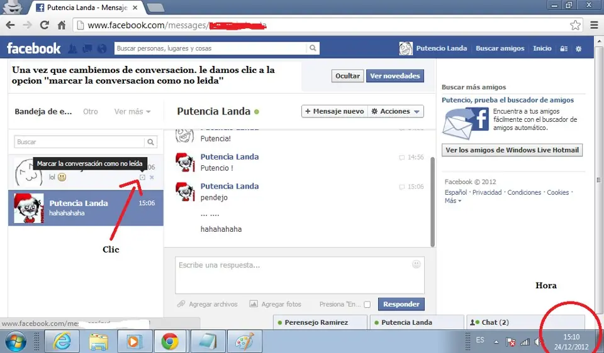The height and width of the screenshot is (353, 604).
Task: Open Windows Explorer folder in taskbar
Action: pyautogui.click(x=99, y=342)
